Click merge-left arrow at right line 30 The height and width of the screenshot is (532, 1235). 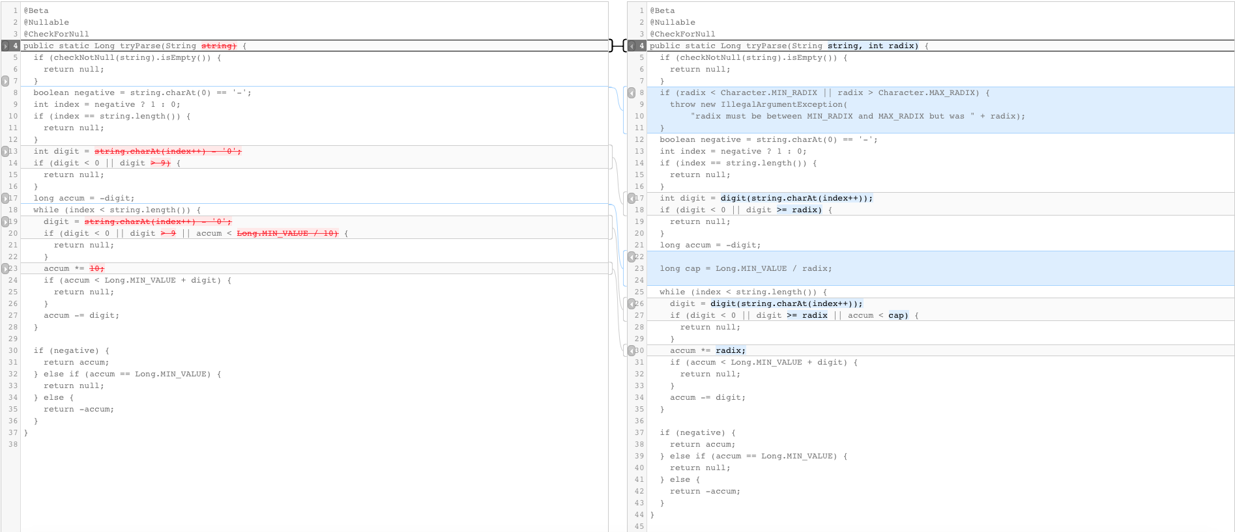[632, 351]
